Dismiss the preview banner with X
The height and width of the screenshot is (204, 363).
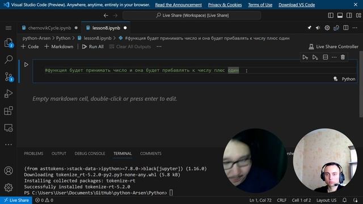356,5
